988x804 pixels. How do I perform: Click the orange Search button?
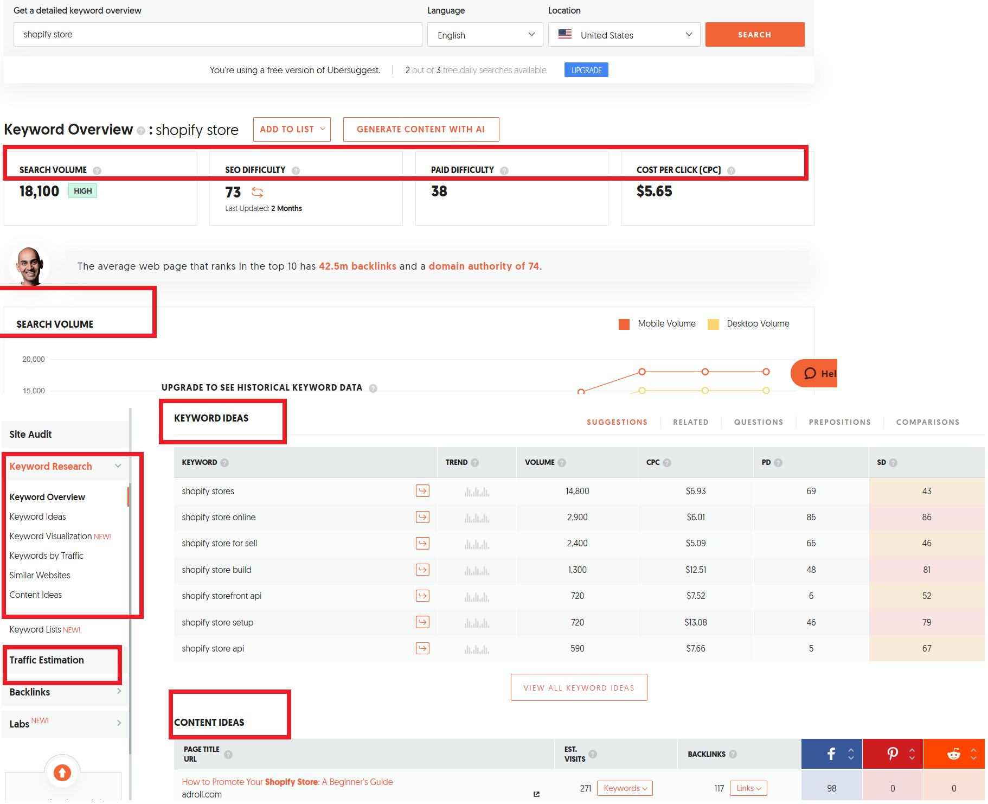755,35
